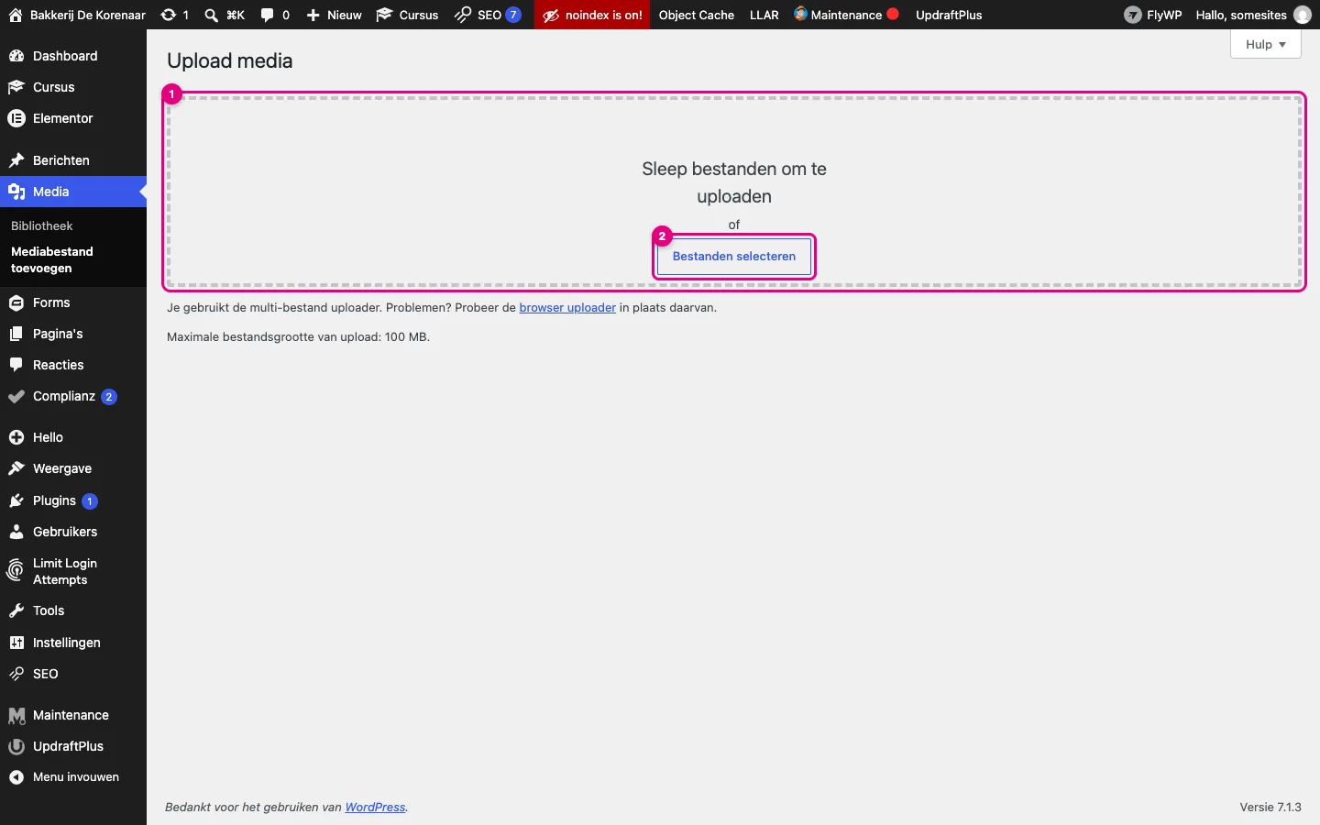The width and height of the screenshot is (1320, 825).
Task: Click the Instellingen sliders icon
Action: click(16, 643)
